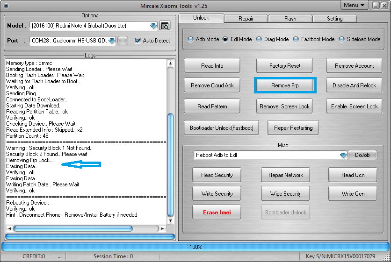The height and width of the screenshot is (262, 391).
Task: Click the Enable Screen Lock button
Action: [x=354, y=106]
